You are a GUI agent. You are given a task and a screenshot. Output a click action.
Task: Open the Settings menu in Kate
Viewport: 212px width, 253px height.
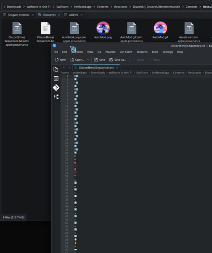point(167,52)
